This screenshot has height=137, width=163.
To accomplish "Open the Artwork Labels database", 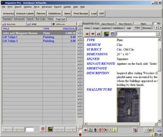I will tap(25, 14).
